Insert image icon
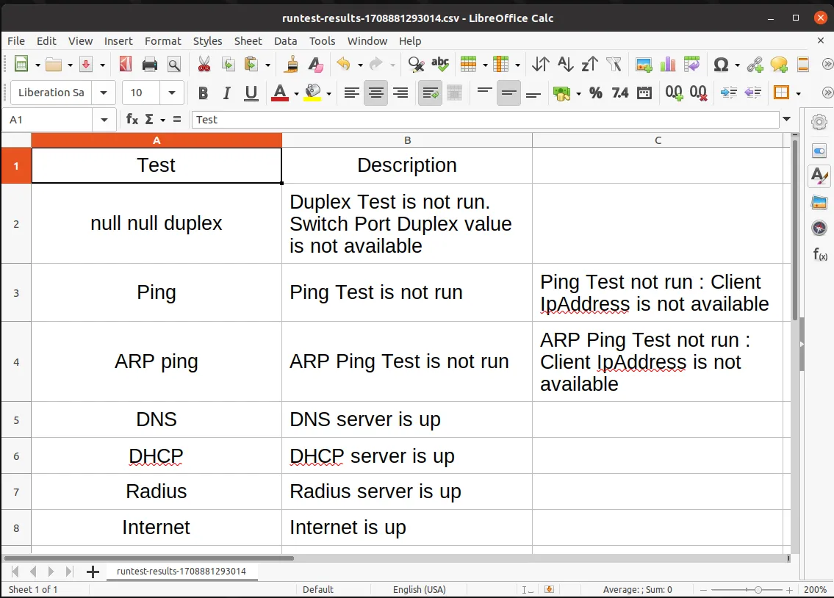The height and width of the screenshot is (598, 834). point(644,65)
